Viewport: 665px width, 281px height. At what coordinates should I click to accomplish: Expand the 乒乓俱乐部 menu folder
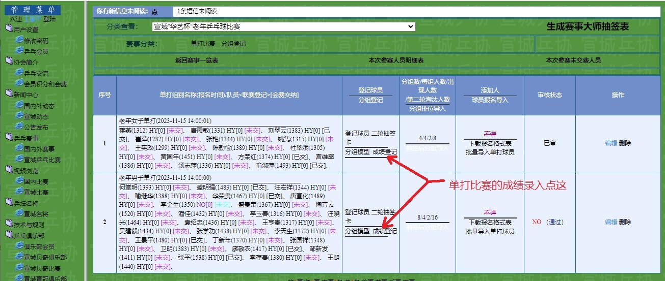click(9, 235)
